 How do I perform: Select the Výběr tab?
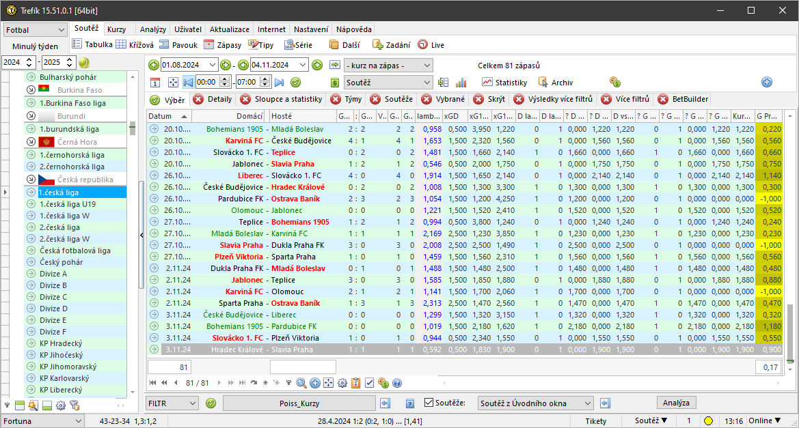pyautogui.click(x=167, y=100)
